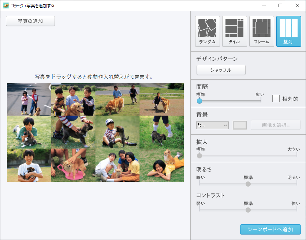Select the ランダム layout icon

point(208,31)
